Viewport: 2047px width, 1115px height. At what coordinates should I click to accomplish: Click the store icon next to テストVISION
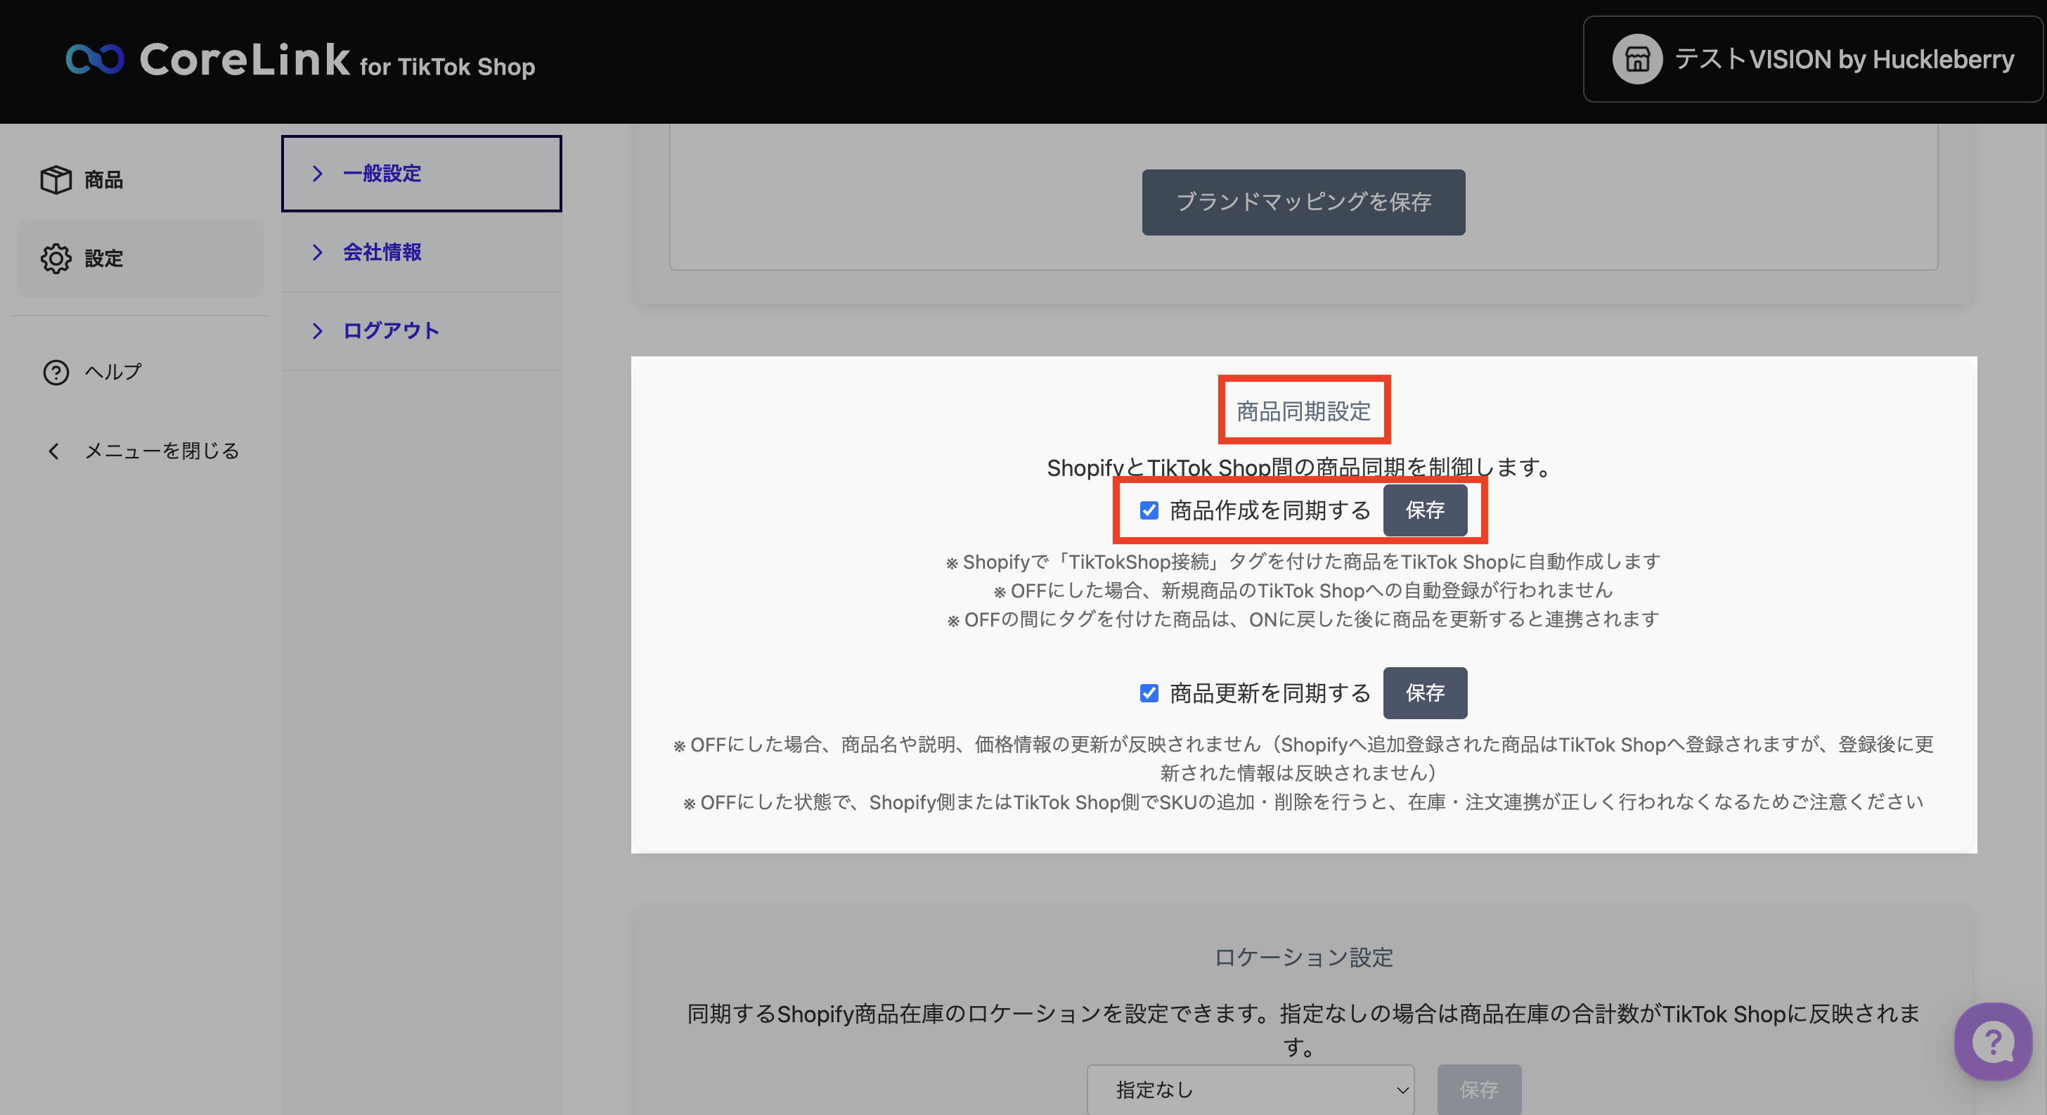pos(1636,60)
